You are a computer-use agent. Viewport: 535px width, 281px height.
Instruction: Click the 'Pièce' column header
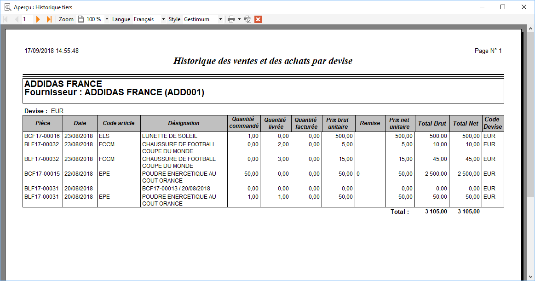click(43, 123)
